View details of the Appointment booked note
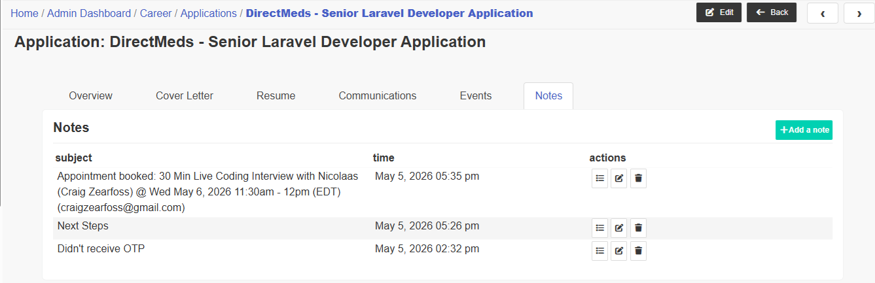This screenshot has width=875, height=283. tap(599, 178)
